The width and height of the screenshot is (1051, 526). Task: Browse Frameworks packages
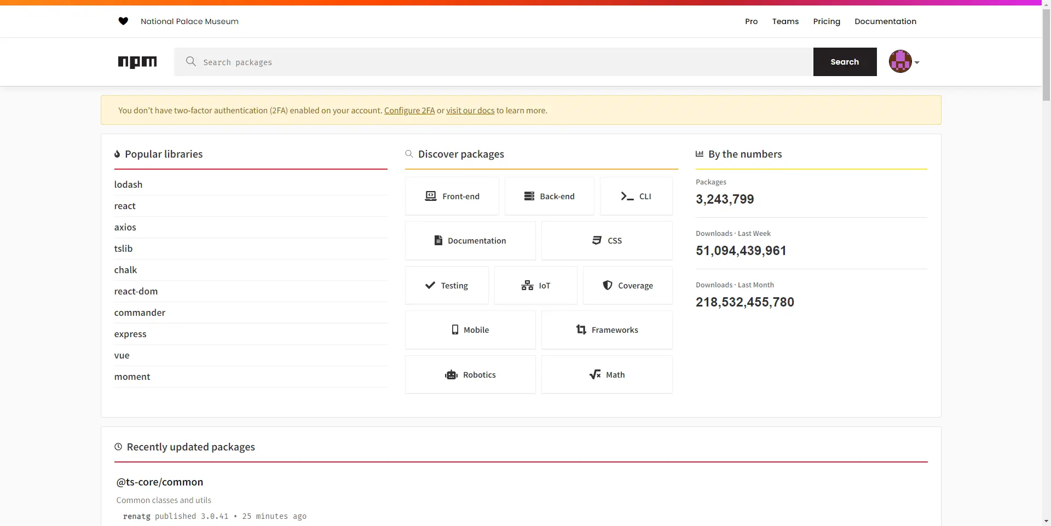click(x=607, y=330)
